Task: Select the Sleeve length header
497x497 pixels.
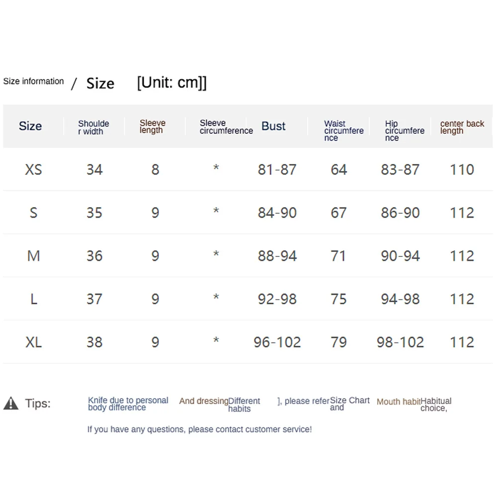Action: (153, 126)
